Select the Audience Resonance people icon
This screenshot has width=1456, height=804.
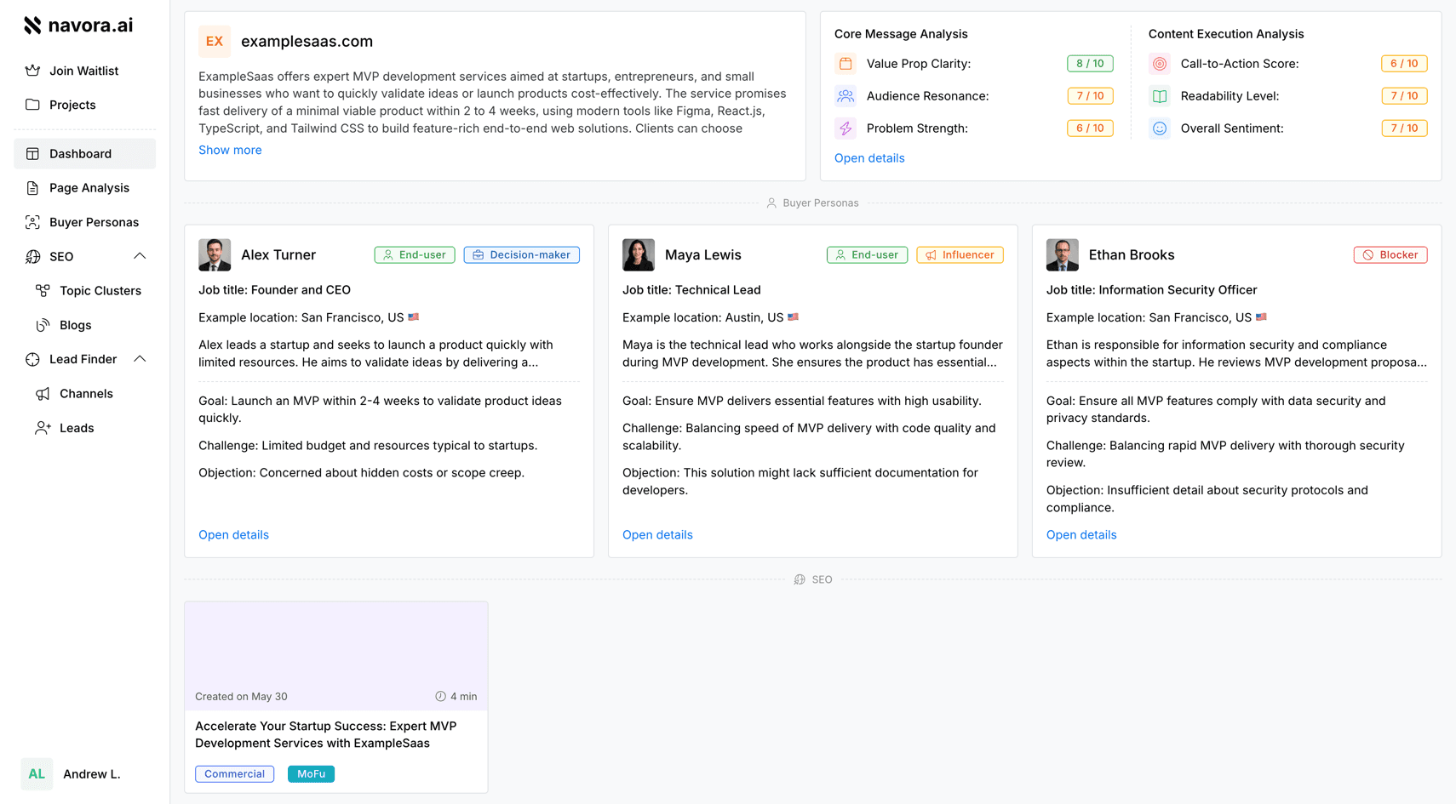click(846, 95)
